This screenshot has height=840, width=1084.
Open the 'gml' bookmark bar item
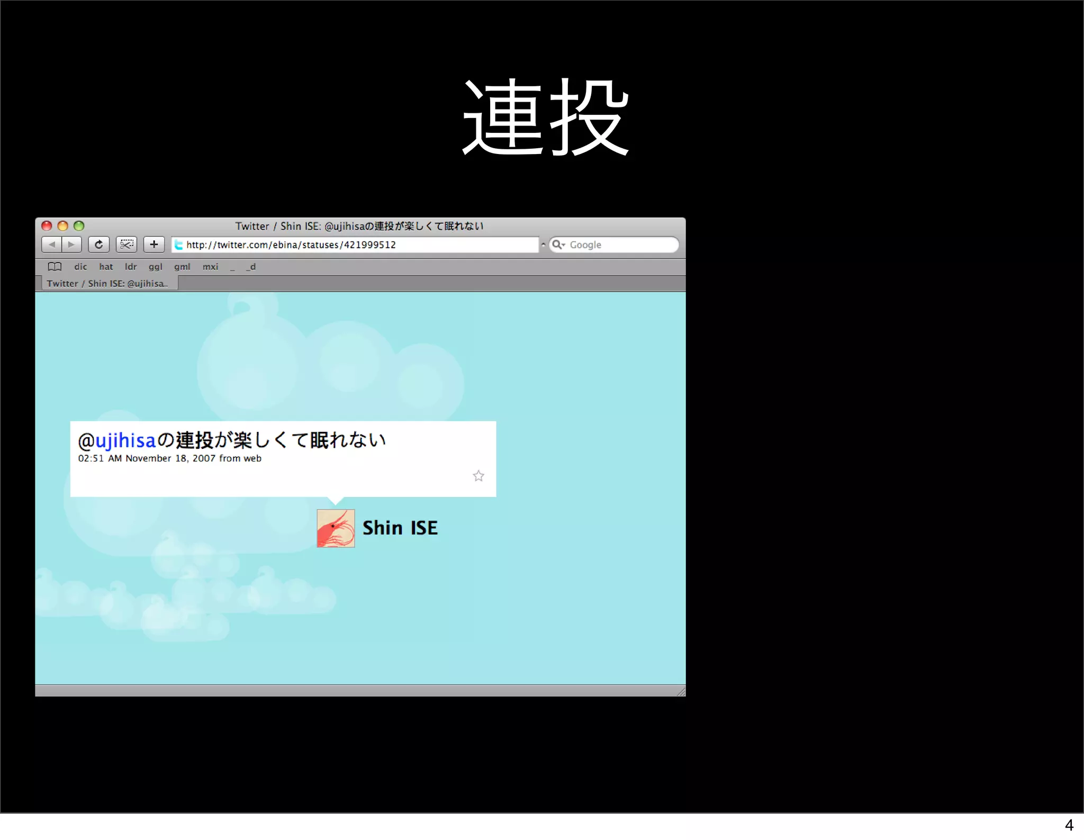[182, 267]
